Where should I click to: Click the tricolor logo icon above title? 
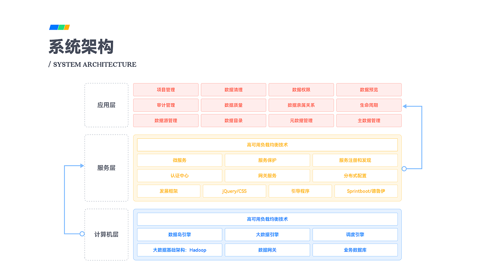coord(60,27)
